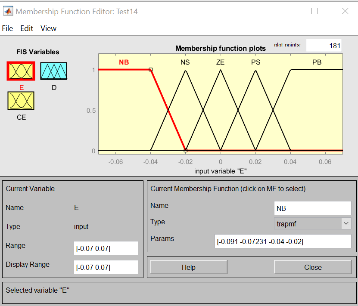The width and height of the screenshot is (358, 306).
Task: Select the E variable icon
Action: pyautogui.click(x=21, y=71)
